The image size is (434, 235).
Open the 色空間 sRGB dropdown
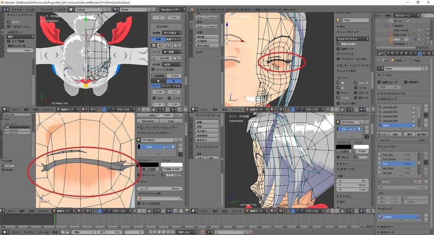click(171, 64)
